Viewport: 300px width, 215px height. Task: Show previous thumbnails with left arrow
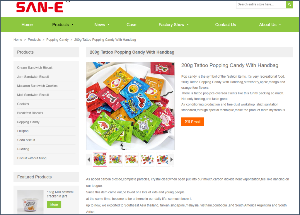(89, 160)
